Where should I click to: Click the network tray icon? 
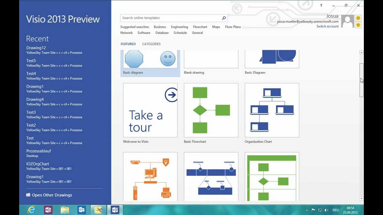click(x=320, y=210)
